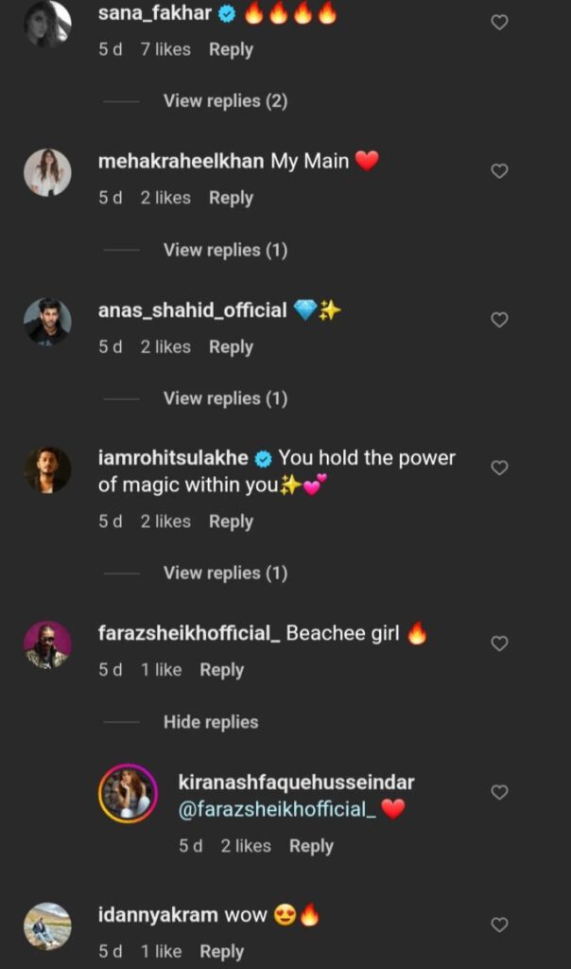
Task: Show replies under anas_shahid_official's comment
Action: point(225,398)
